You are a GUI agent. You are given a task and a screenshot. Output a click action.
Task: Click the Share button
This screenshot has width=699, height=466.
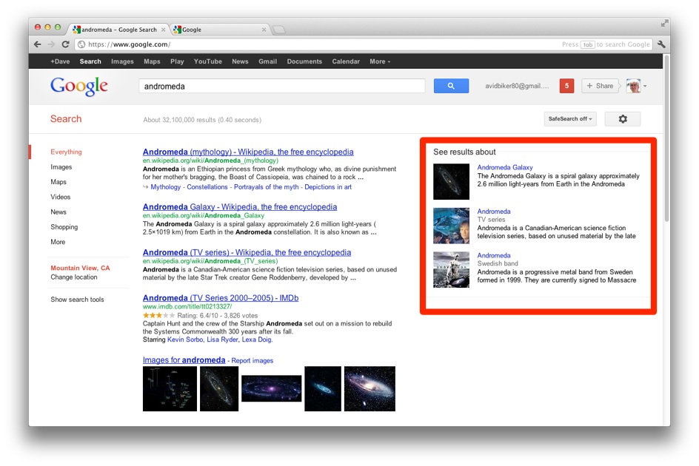(600, 86)
